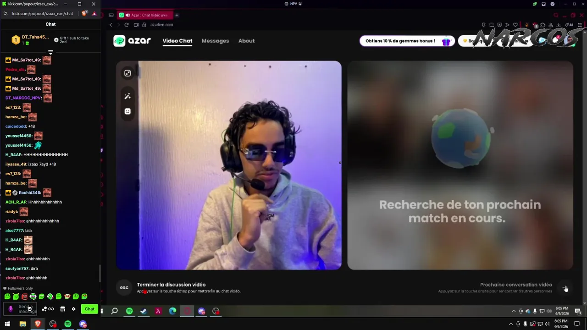This screenshot has width=587, height=330.
Task: Click username Rachid346 in chat
Action: [x=30, y=193]
